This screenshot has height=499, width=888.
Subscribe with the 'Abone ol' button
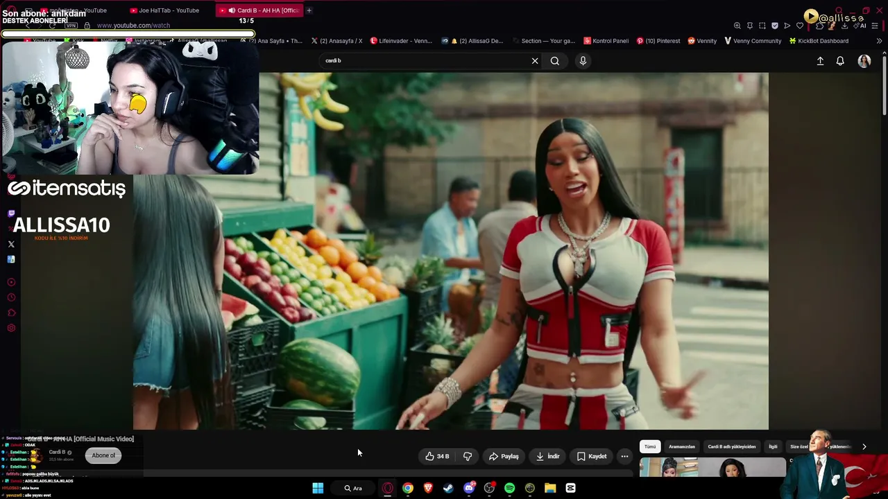(x=103, y=455)
